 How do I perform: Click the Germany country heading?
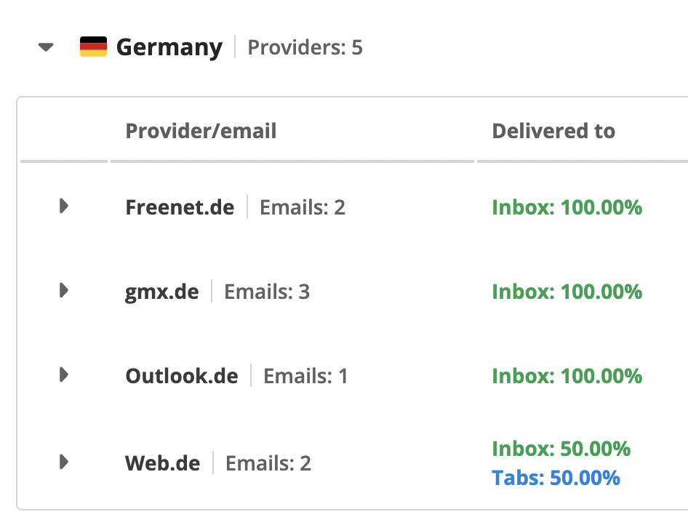tap(169, 47)
